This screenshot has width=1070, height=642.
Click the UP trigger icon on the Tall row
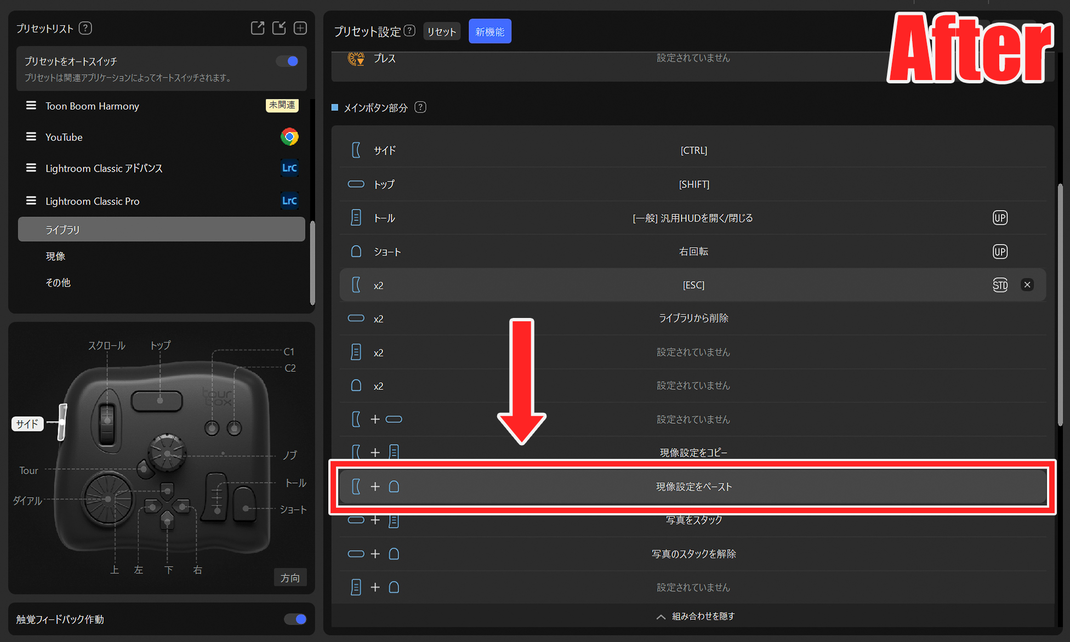coord(1000,218)
